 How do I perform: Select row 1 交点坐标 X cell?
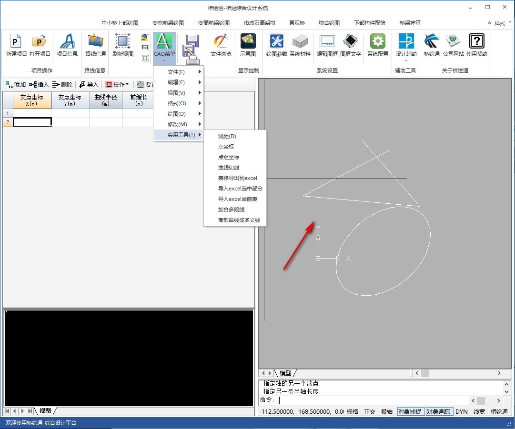pos(32,113)
